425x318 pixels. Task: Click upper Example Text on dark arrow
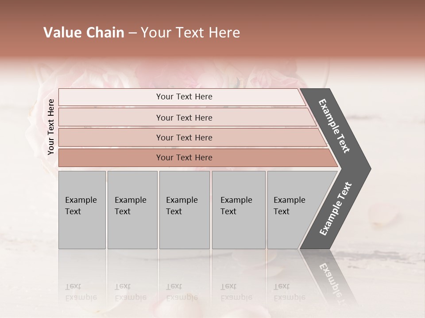click(334, 126)
